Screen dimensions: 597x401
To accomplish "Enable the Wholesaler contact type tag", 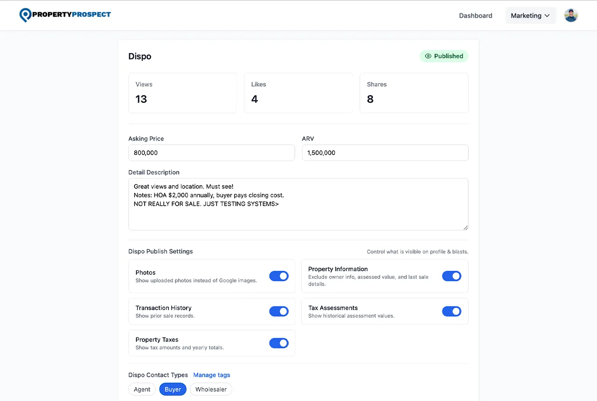I will 211,389.
